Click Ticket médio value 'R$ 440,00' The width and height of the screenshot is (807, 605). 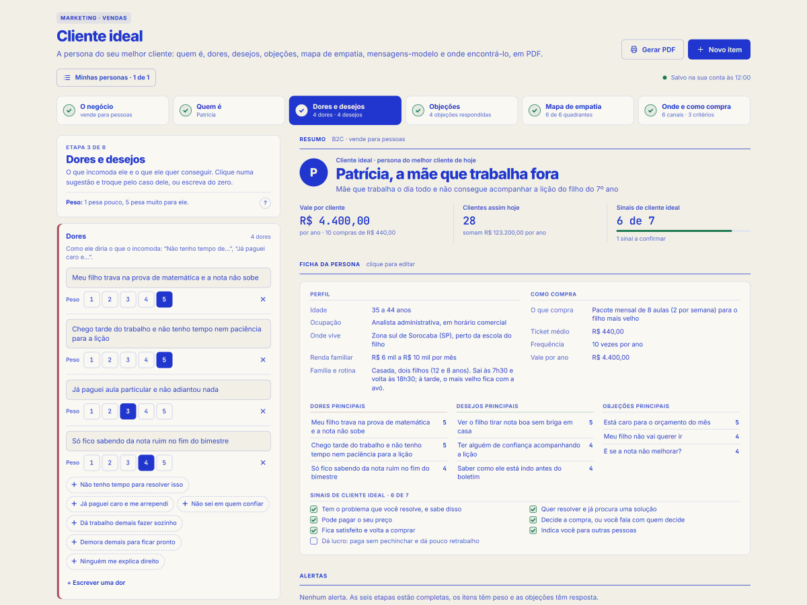608,331
